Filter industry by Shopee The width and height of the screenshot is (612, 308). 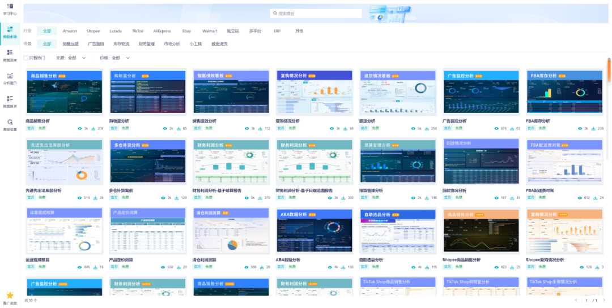pos(93,31)
